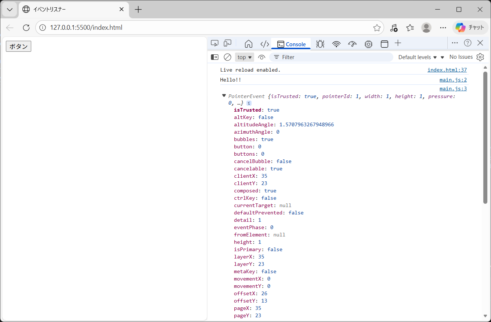This screenshot has height=322, width=491.
Task: Click the plus icon for more tools
Action: 398,43
